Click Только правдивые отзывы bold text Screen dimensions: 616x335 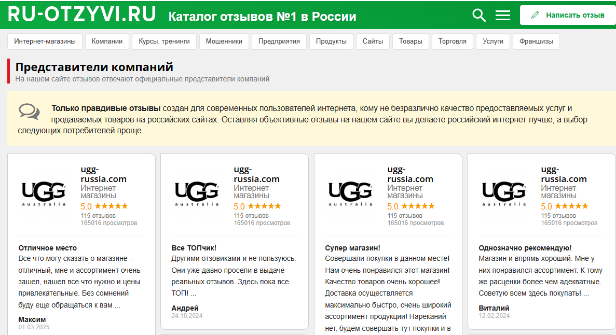click(106, 108)
